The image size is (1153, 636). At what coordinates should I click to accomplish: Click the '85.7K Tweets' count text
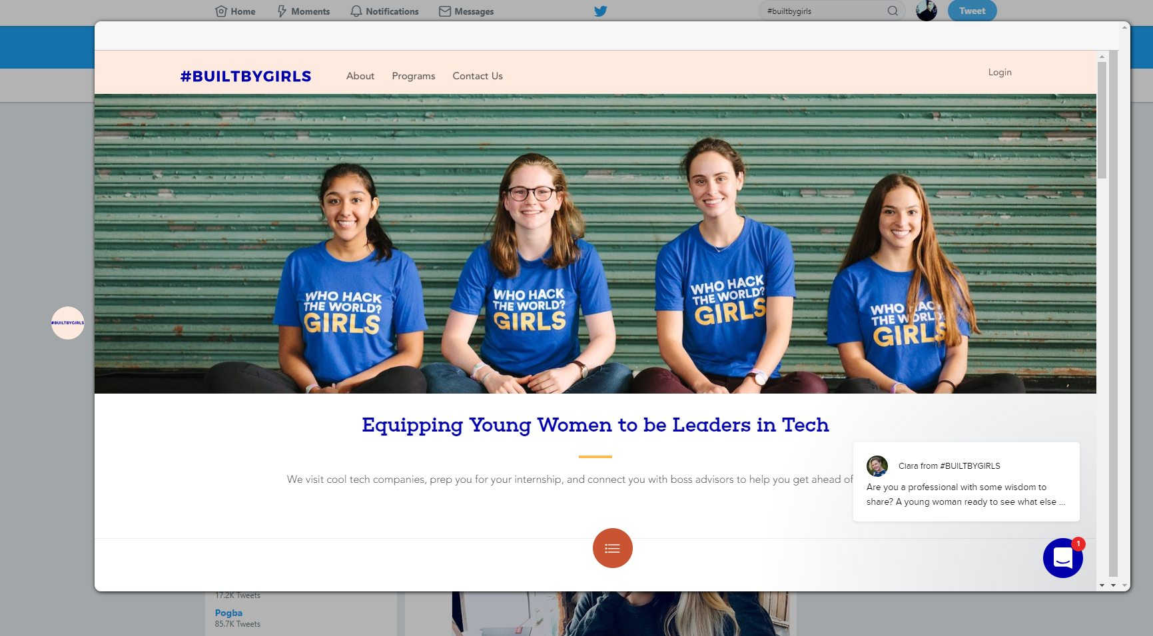[237, 624]
